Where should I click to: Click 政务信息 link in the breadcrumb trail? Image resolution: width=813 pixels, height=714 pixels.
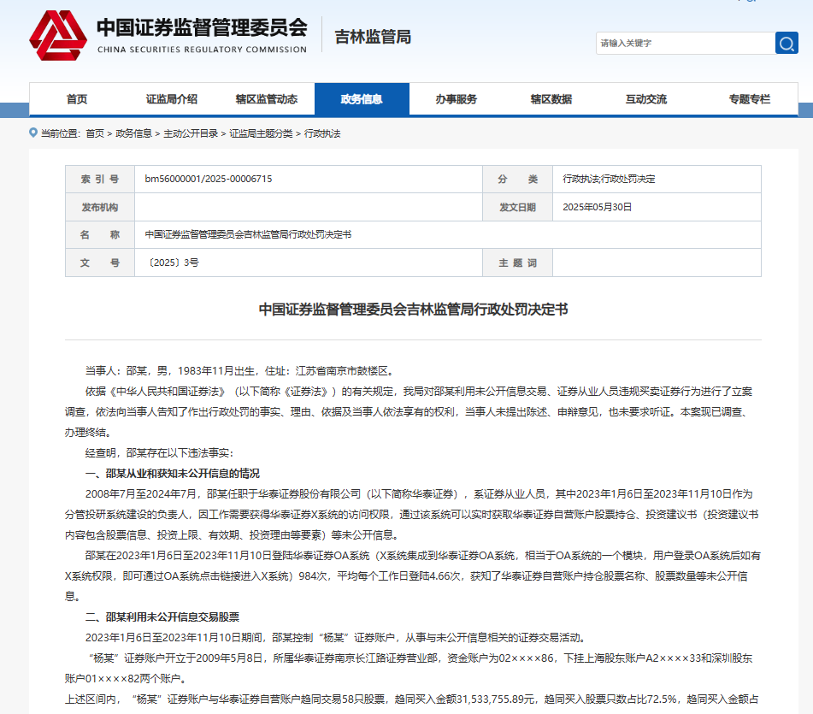[133, 133]
